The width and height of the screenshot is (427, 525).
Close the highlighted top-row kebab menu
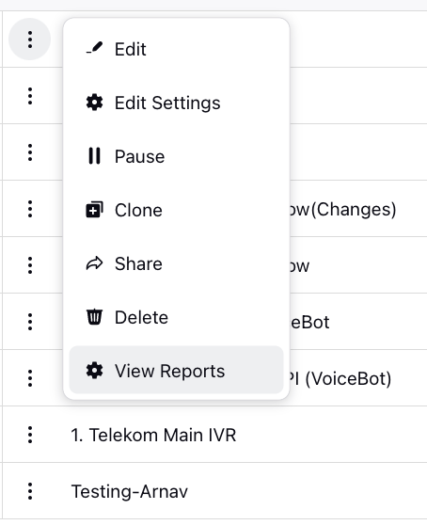click(30, 40)
